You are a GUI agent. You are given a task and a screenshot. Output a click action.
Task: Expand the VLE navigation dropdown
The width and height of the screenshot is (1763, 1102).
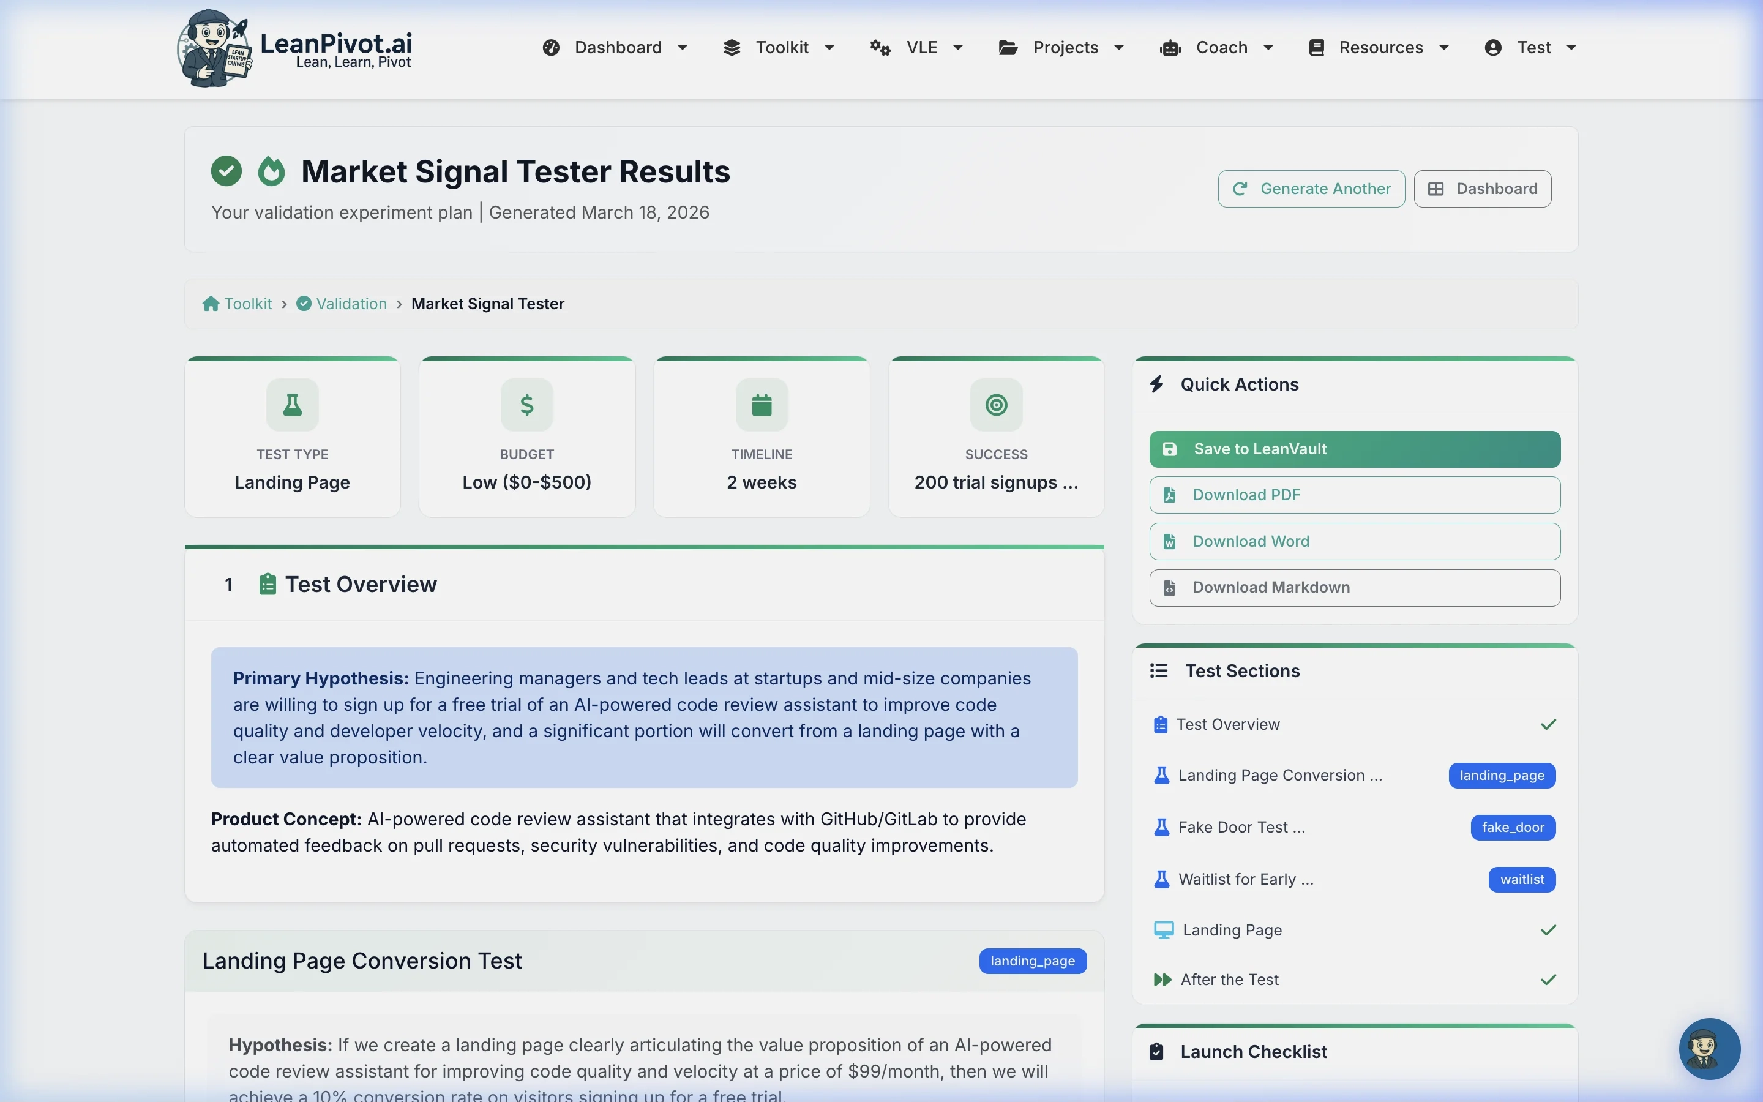point(921,47)
